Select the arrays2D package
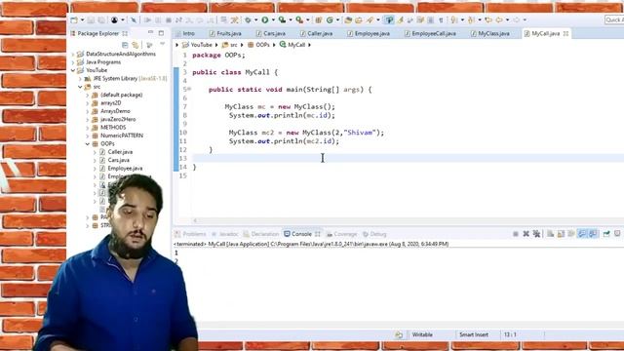The image size is (624, 351). [x=110, y=103]
